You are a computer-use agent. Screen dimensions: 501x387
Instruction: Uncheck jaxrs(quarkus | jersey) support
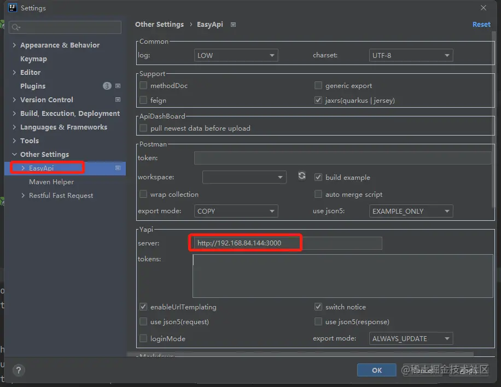[318, 100]
